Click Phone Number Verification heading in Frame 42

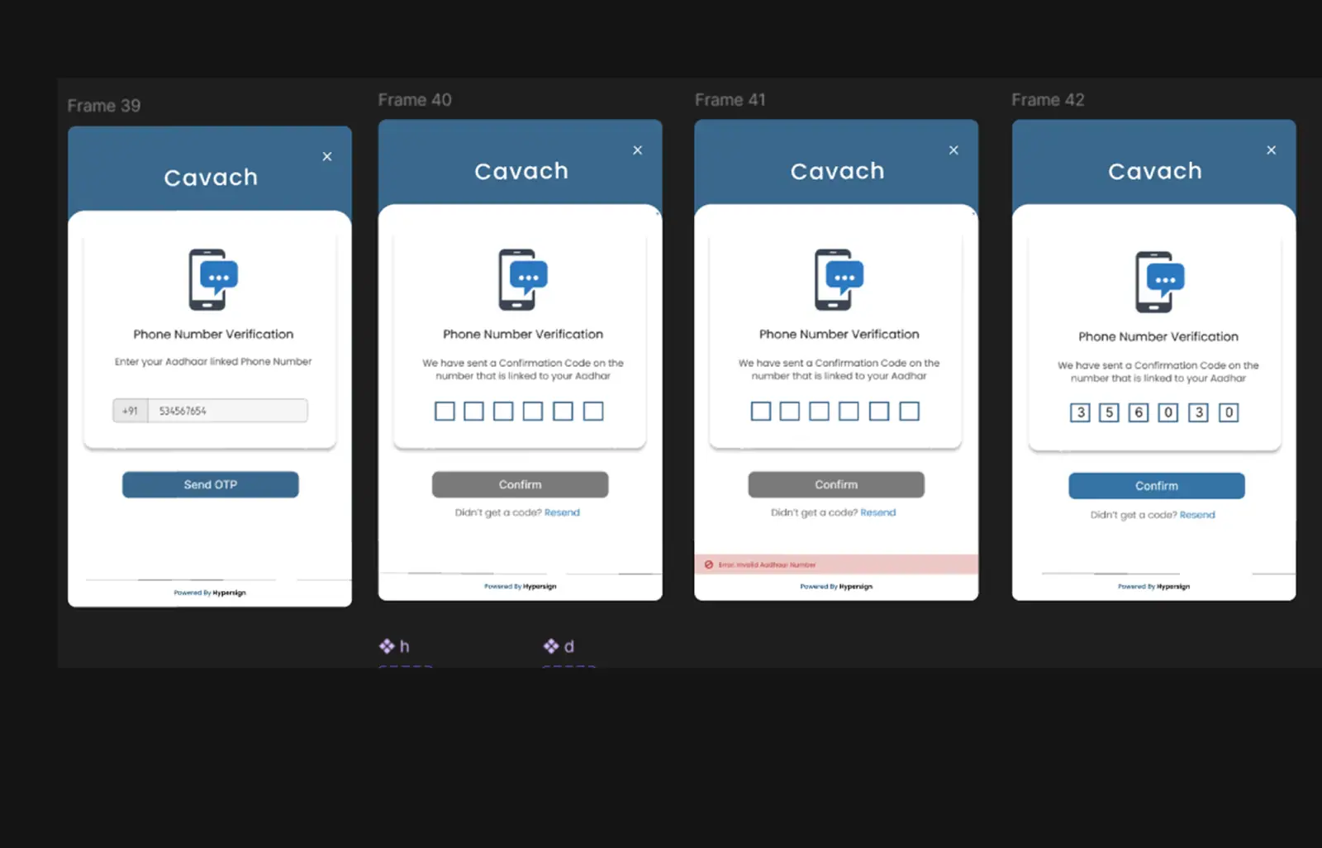click(1158, 336)
